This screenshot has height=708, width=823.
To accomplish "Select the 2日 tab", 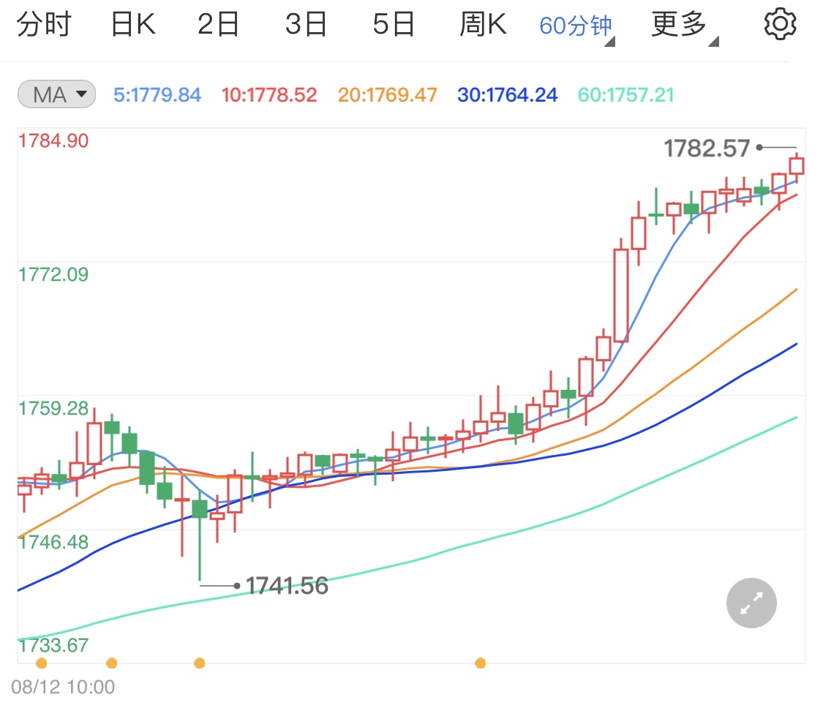I will (218, 24).
